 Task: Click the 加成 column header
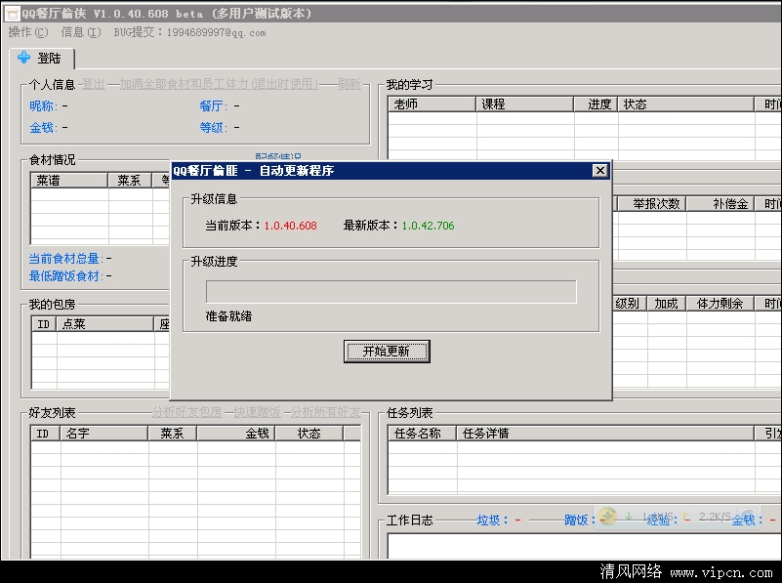[666, 304]
